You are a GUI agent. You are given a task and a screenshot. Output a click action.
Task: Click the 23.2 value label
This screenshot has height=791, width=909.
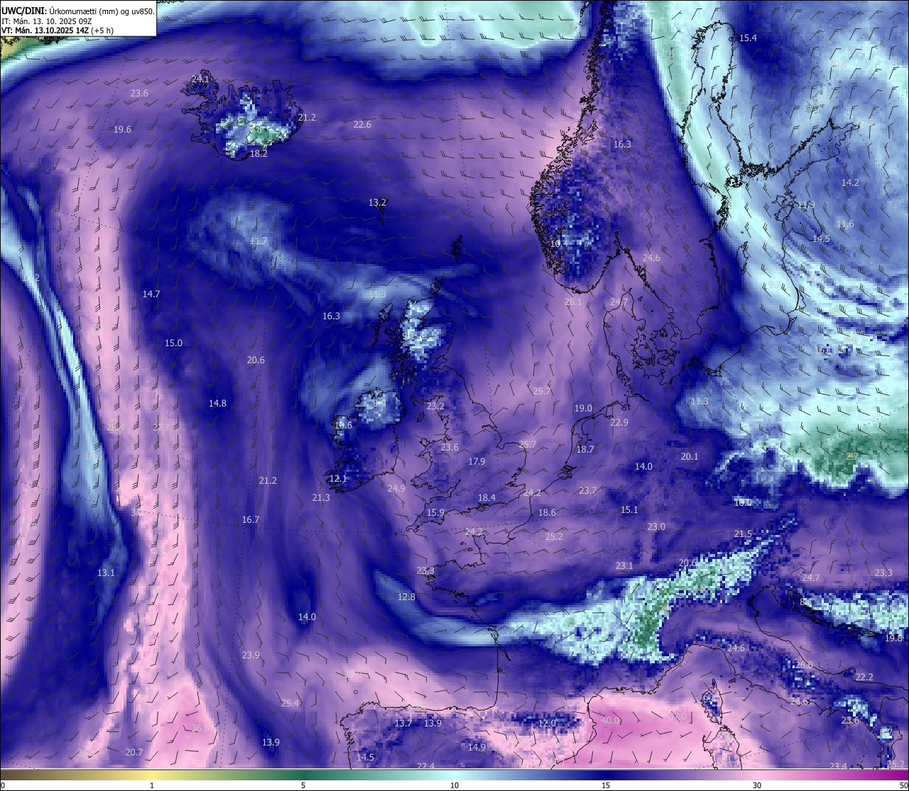(435, 406)
